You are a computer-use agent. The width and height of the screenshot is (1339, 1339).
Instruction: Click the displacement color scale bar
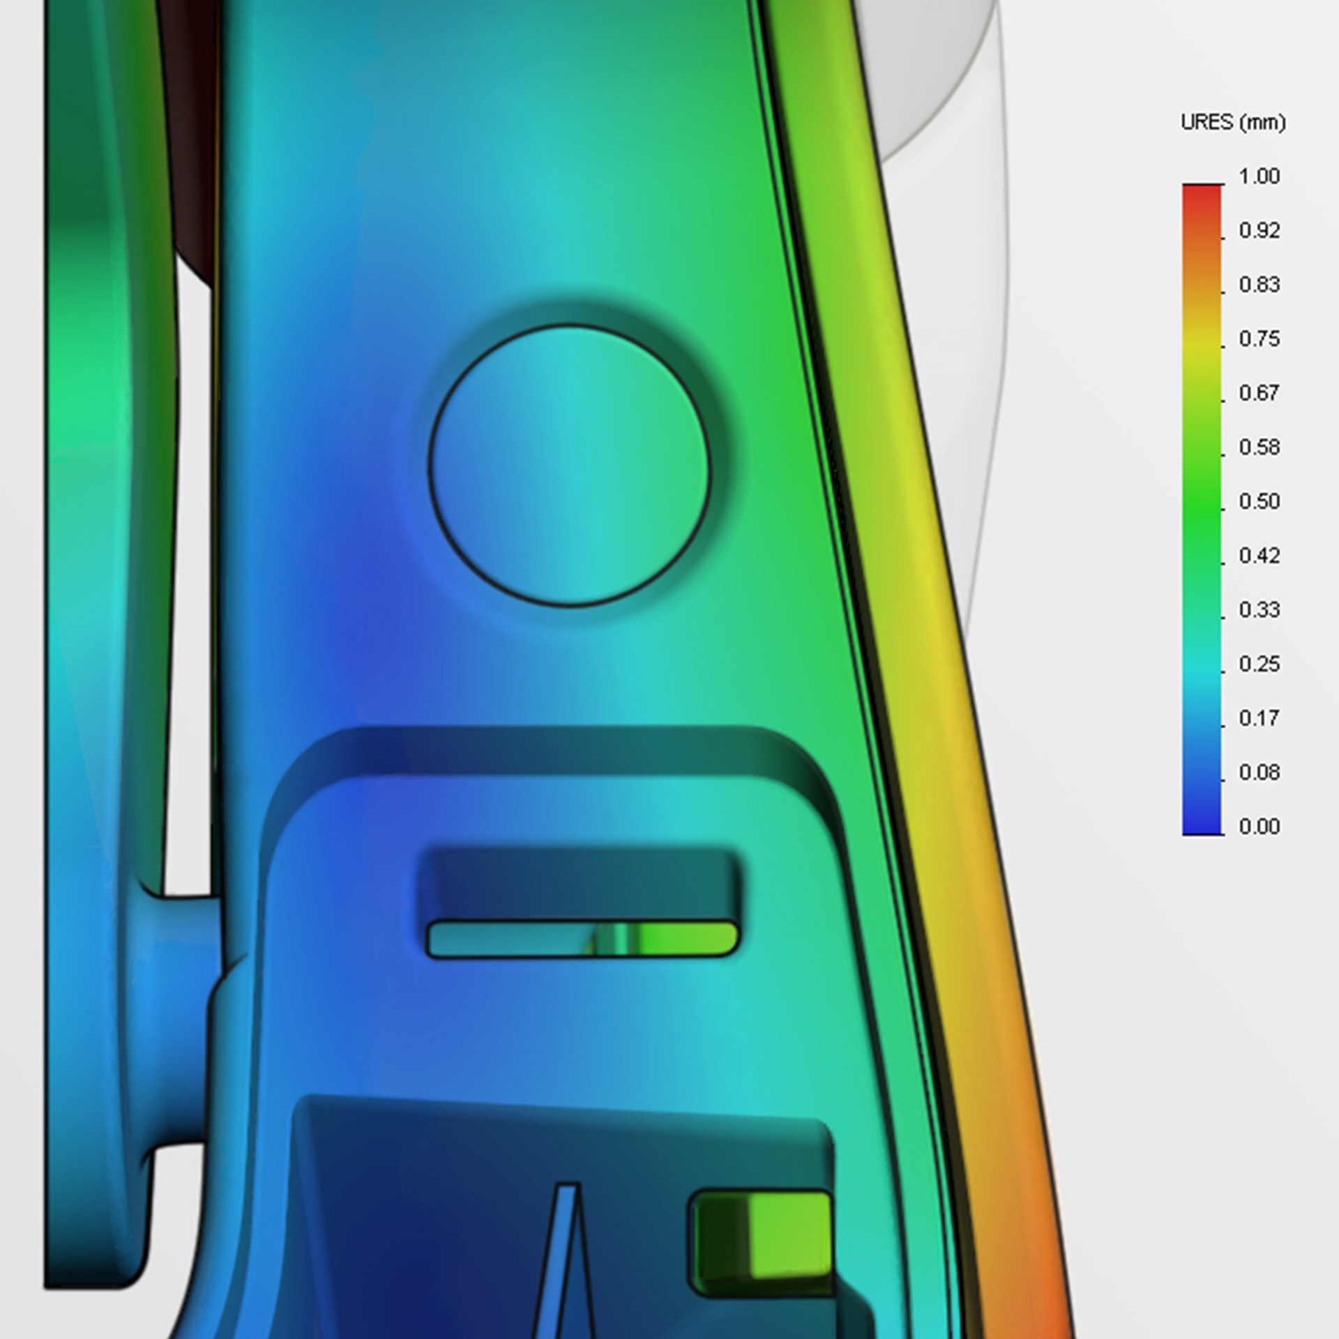pyautogui.click(x=1202, y=509)
